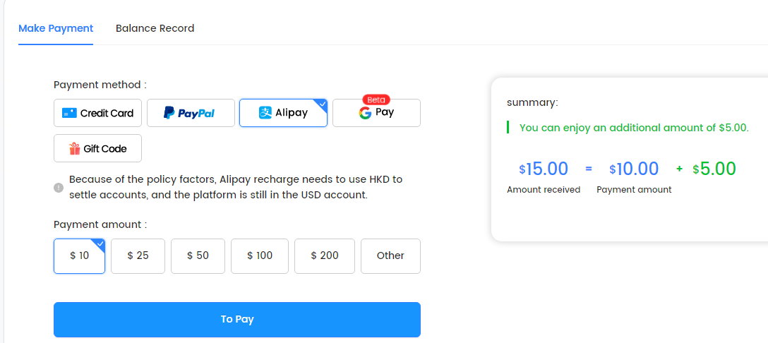Click the Alipay logo icon
The image size is (768, 343).
click(x=265, y=113)
